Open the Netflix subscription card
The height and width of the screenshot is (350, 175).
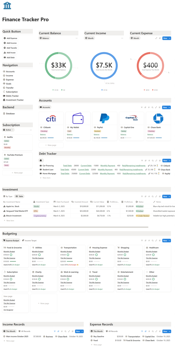[17, 142]
